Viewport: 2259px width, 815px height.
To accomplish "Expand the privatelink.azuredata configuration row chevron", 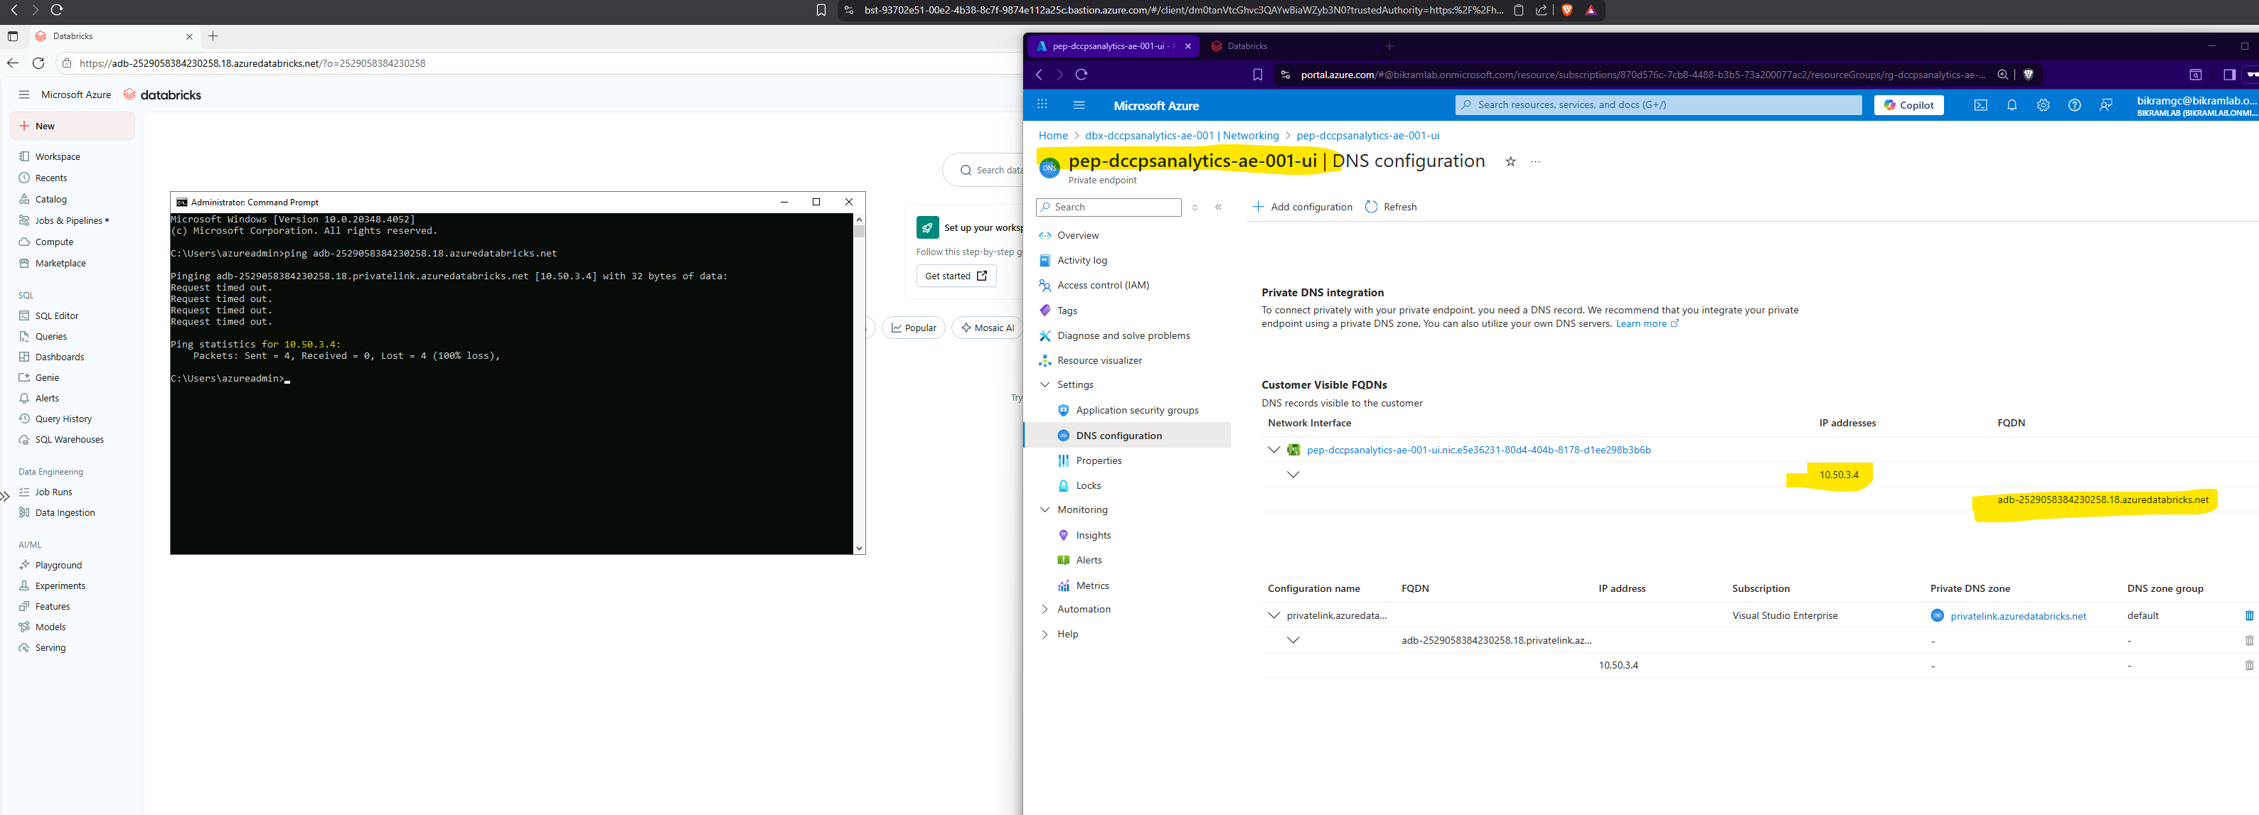I will (x=1273, y=615).
